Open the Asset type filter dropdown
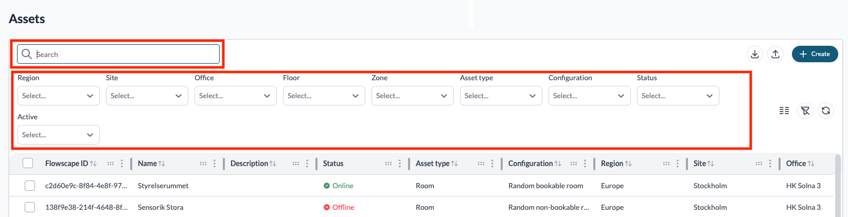The width and height of the screenshot is (848, 217). pyautogui.click(x=501, y=96)
